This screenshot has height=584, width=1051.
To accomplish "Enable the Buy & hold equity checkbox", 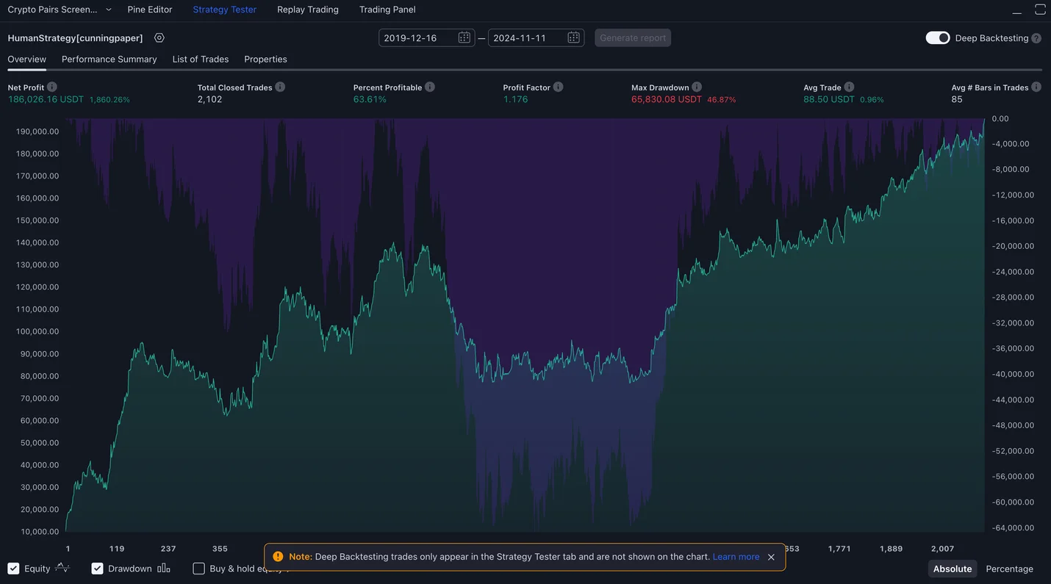I will [x=198, y=569].
